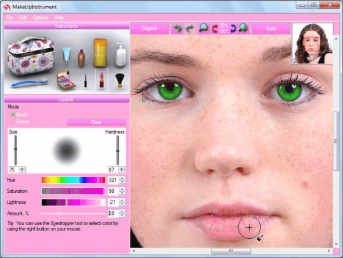Increase Hardness with up spinner arrow
The height and width of the screenshot is (258, 343).
tap(121, 168)
